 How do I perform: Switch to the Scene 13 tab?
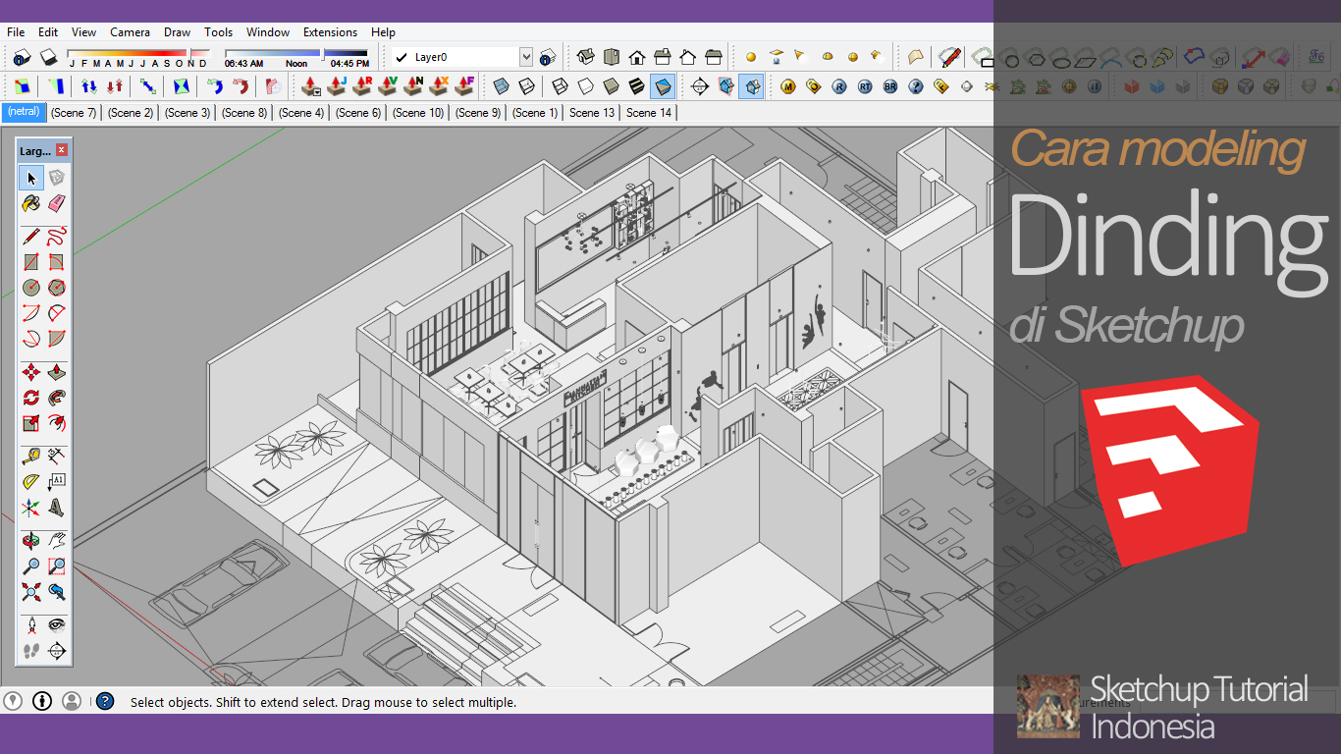click(590, 113)
